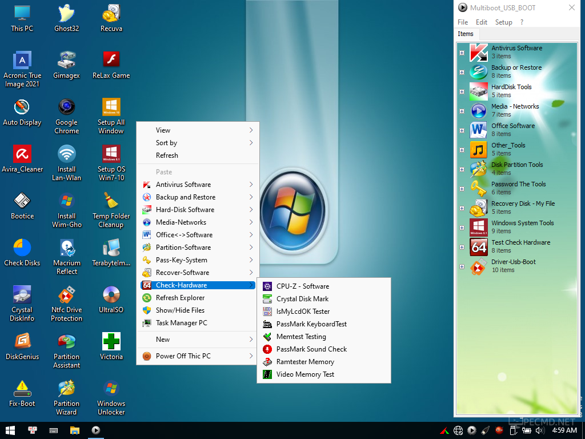Open the File menu in Multiboot_USB_BOOT
585x439 pixels.
click(x=463, y=22)
